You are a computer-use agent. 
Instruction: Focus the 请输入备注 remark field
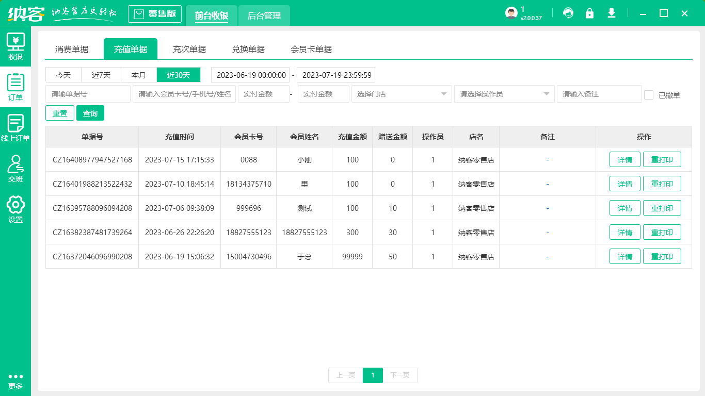pyautogui.click(x=599, y=94)
